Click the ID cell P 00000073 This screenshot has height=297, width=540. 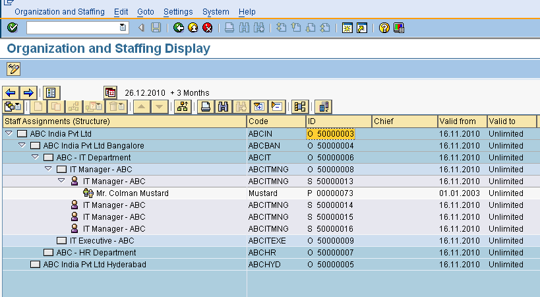tap(330, 193)
